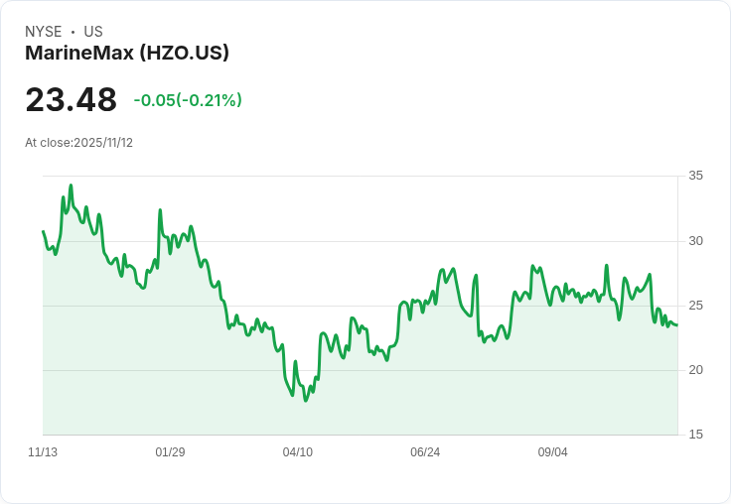731x504 pixels.
Task: Click the US market label
Action: [x=93, y=32]
